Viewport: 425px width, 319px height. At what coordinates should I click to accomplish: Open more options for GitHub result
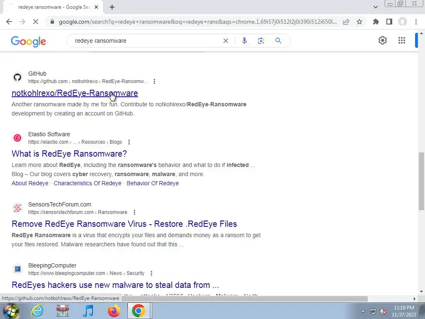tap(154, 81)
